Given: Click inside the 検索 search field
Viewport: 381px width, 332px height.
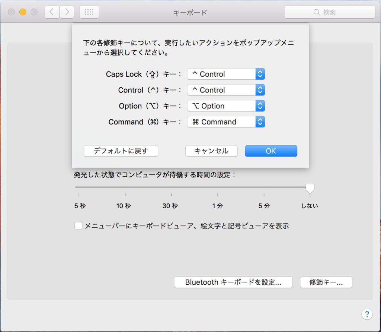Looking at the screenshot, I should (x=335, y=12).
